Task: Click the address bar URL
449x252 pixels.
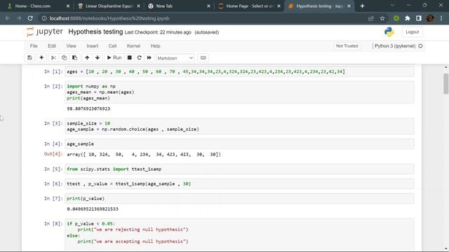Action: point(109,18)
